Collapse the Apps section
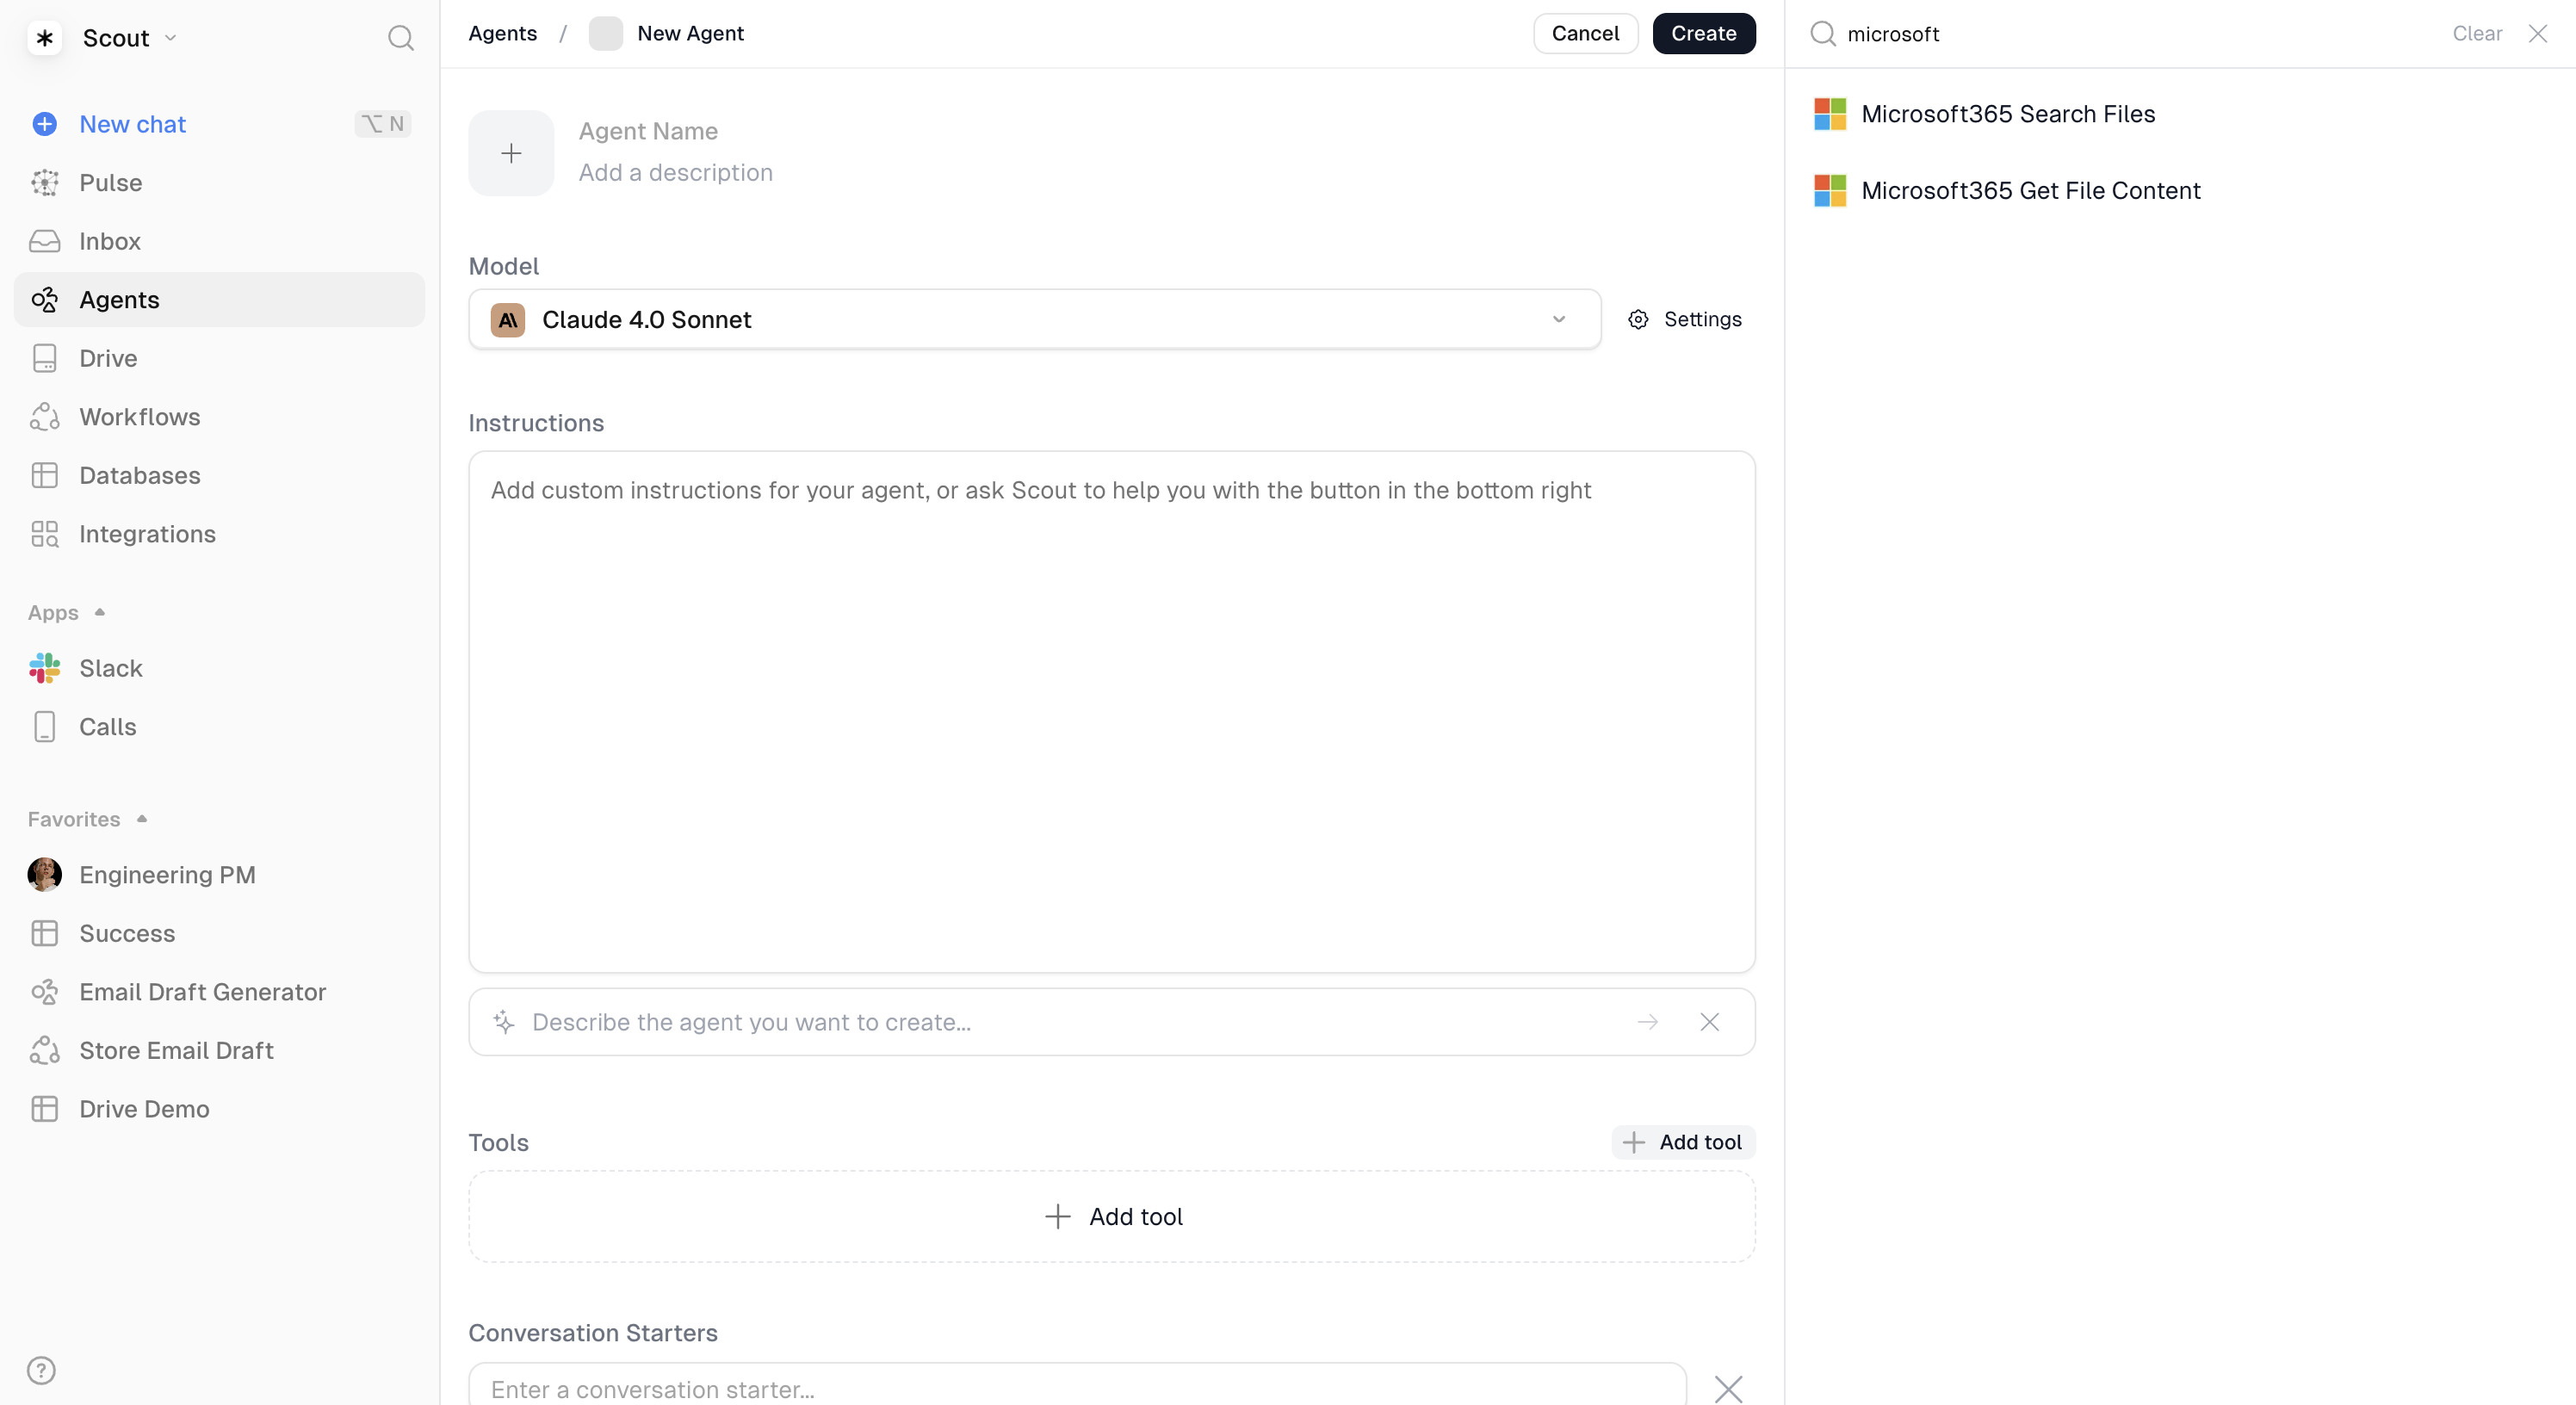Viewport: 2576px width, 1405px height. (99, 612)
